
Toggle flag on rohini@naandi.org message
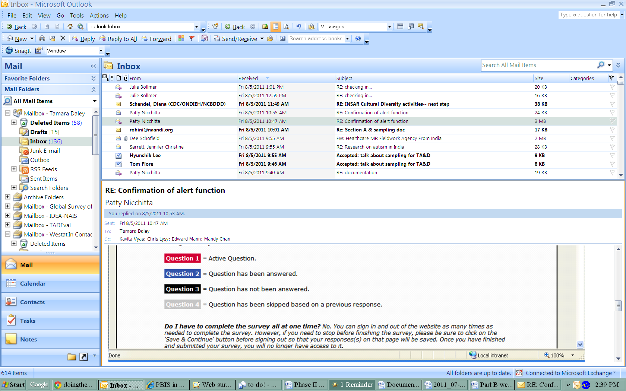[x=612, y=130]
